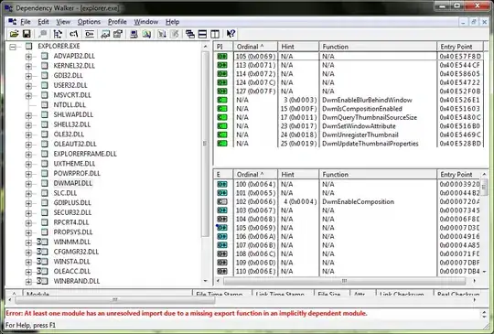Expand the KERNEL32.DLL tree node
The image size is (494, 334).
(28, 67)
